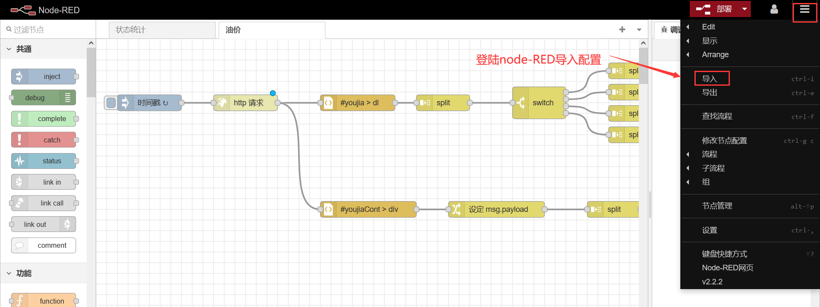Click the user account icon
Image resolution: width=820 pixels, height=307 pixels.
pyautogui.click(x=774, y=9)
